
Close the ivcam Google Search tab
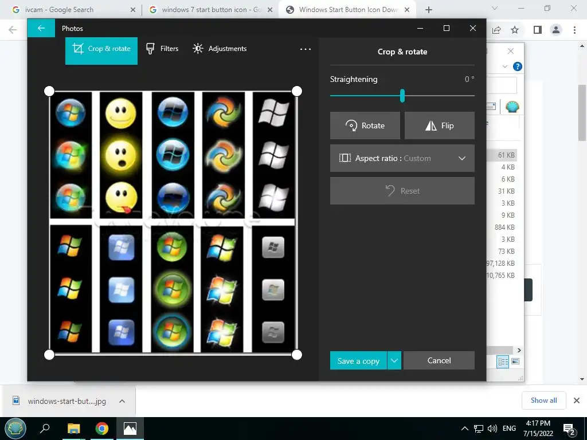[132, 10]
